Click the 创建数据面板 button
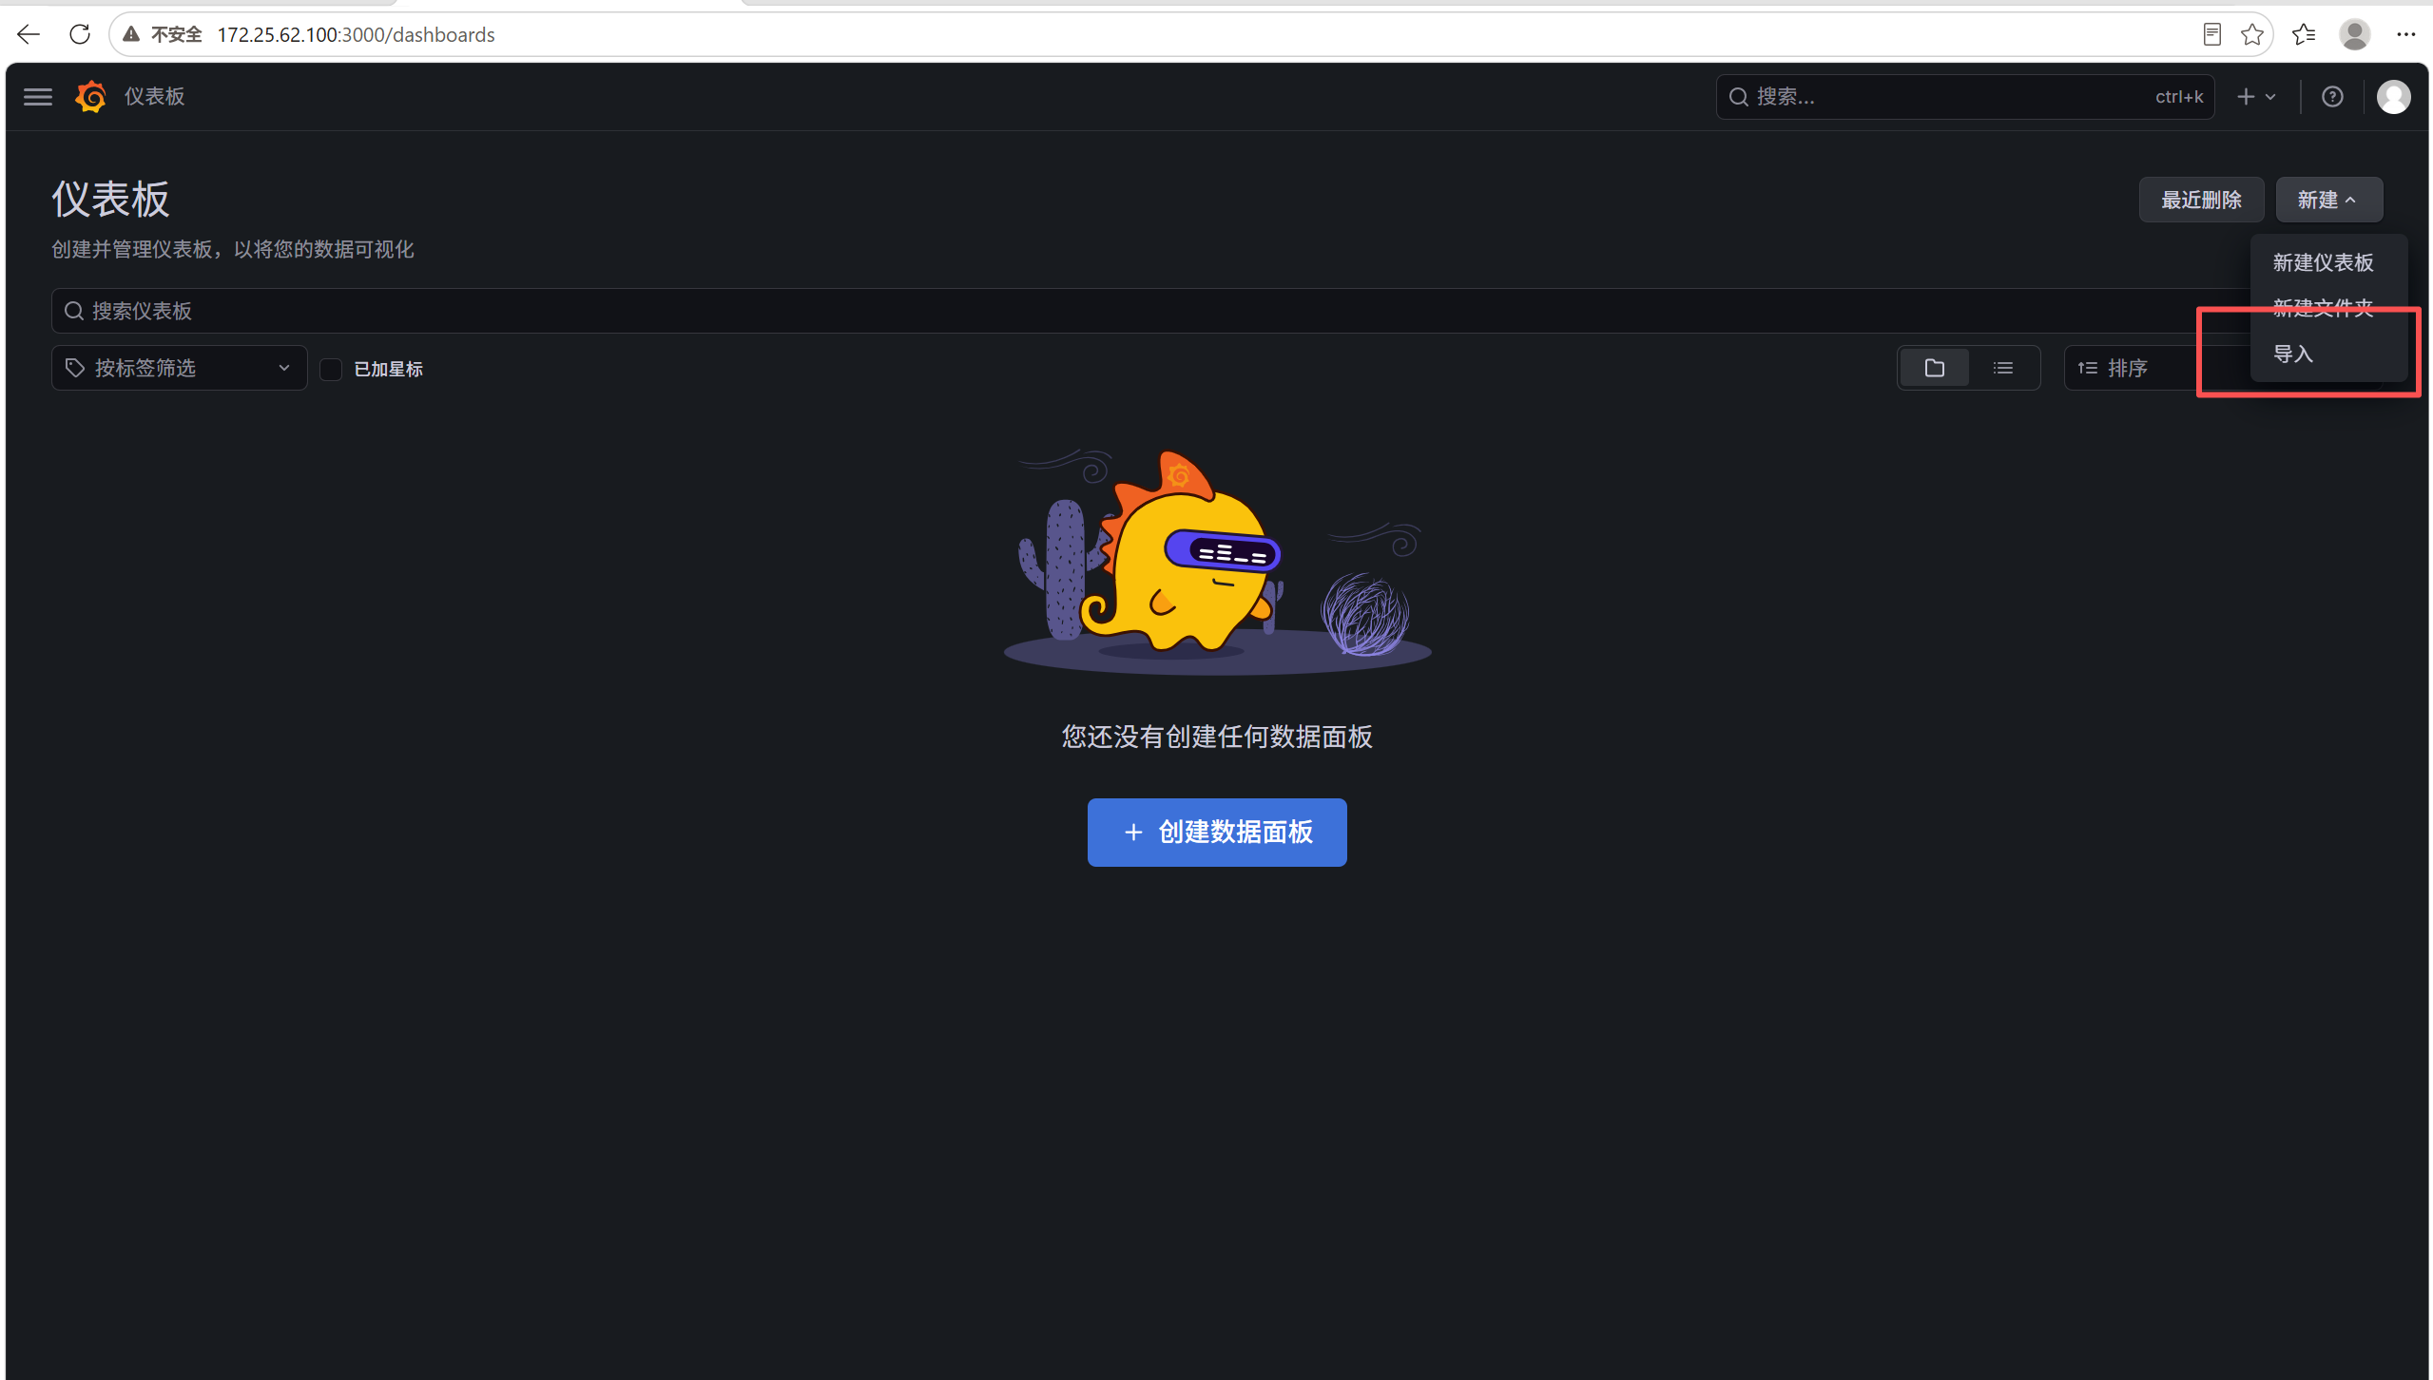 tap(1217, 833)
